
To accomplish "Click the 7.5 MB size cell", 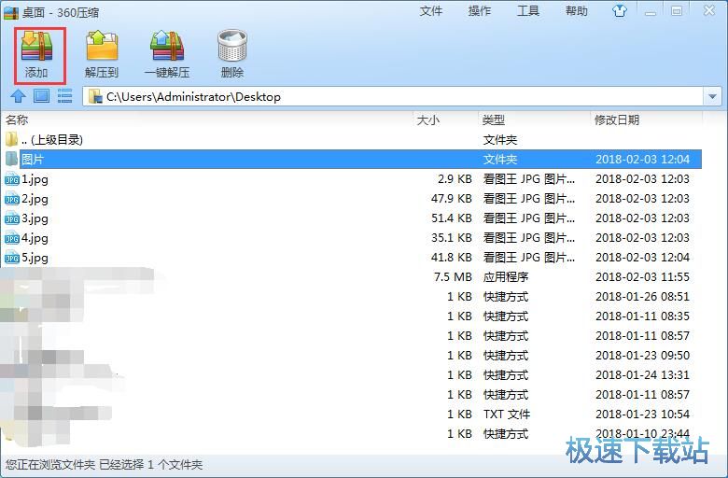I will point(453,277).
